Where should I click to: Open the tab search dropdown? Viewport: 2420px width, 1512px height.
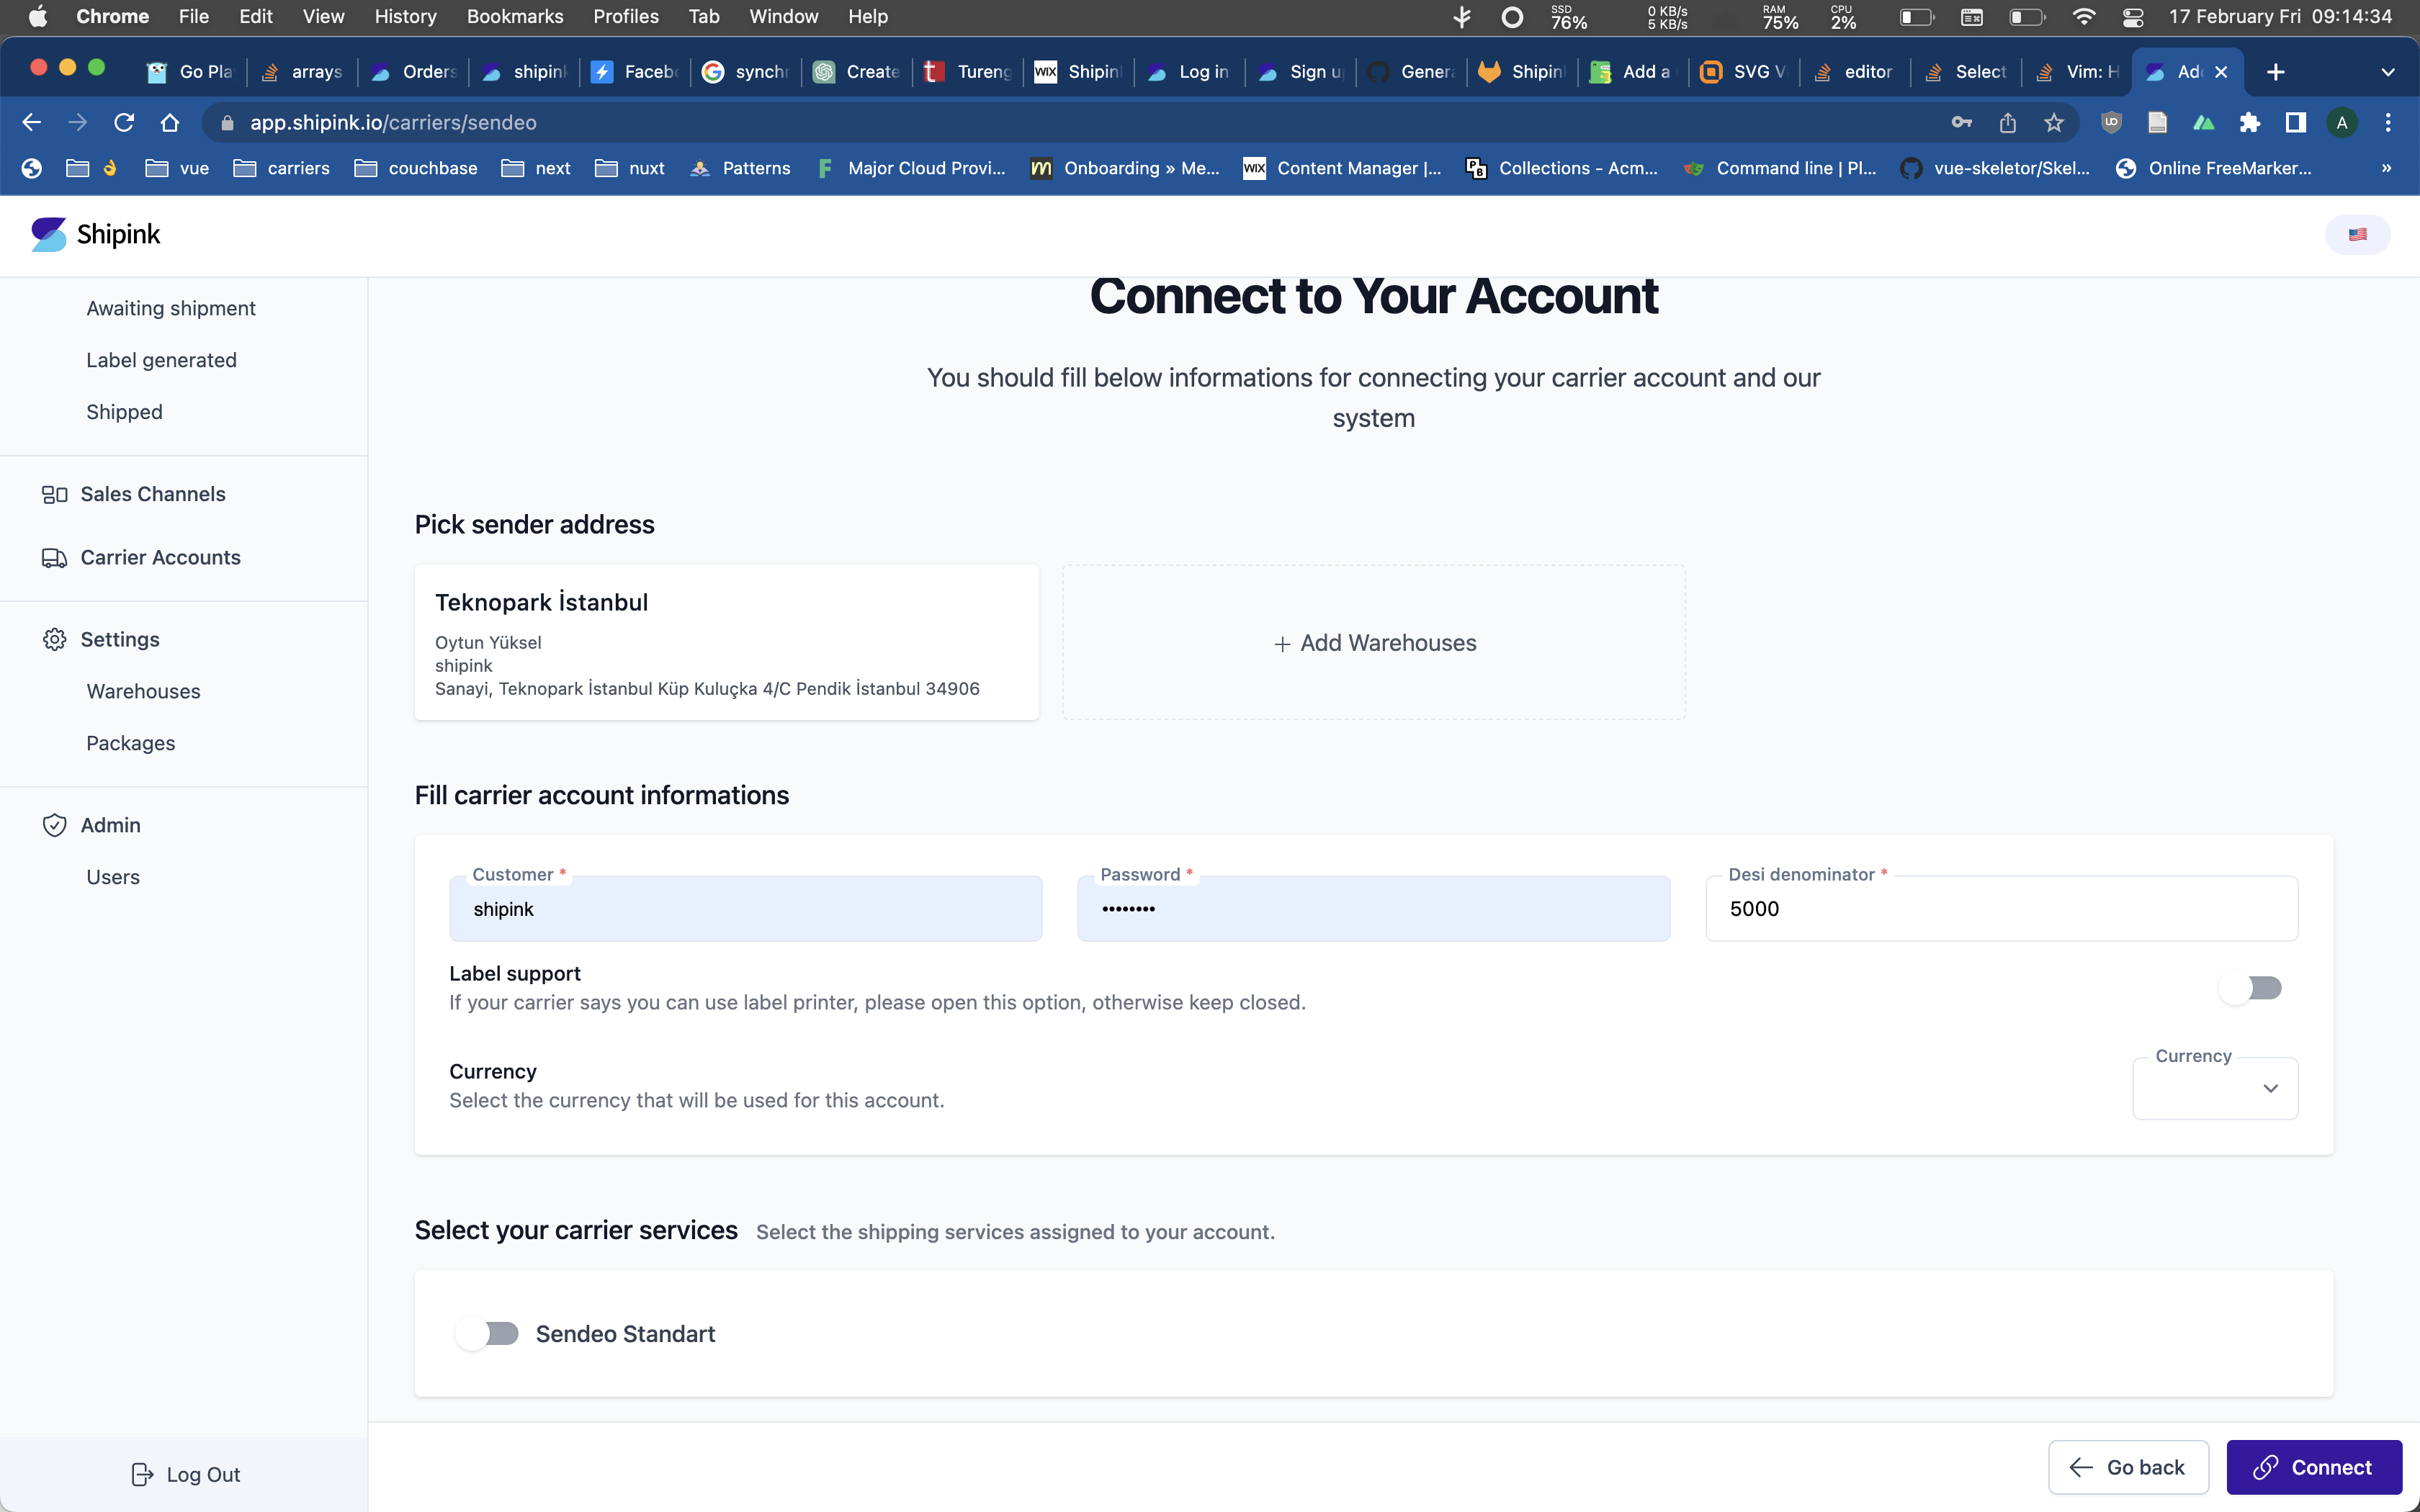click(2388, 71)
